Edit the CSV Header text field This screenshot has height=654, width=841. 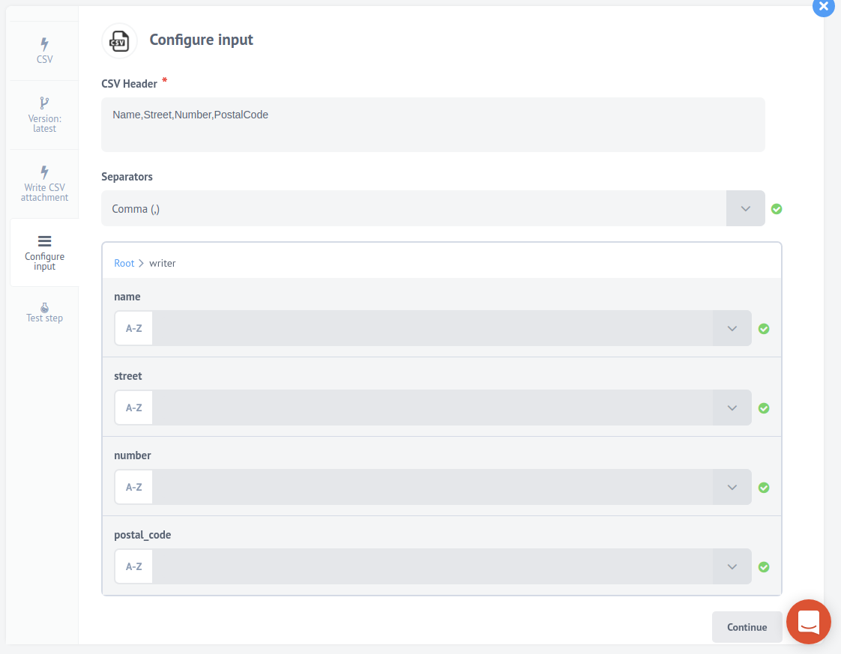click(432, 124)
